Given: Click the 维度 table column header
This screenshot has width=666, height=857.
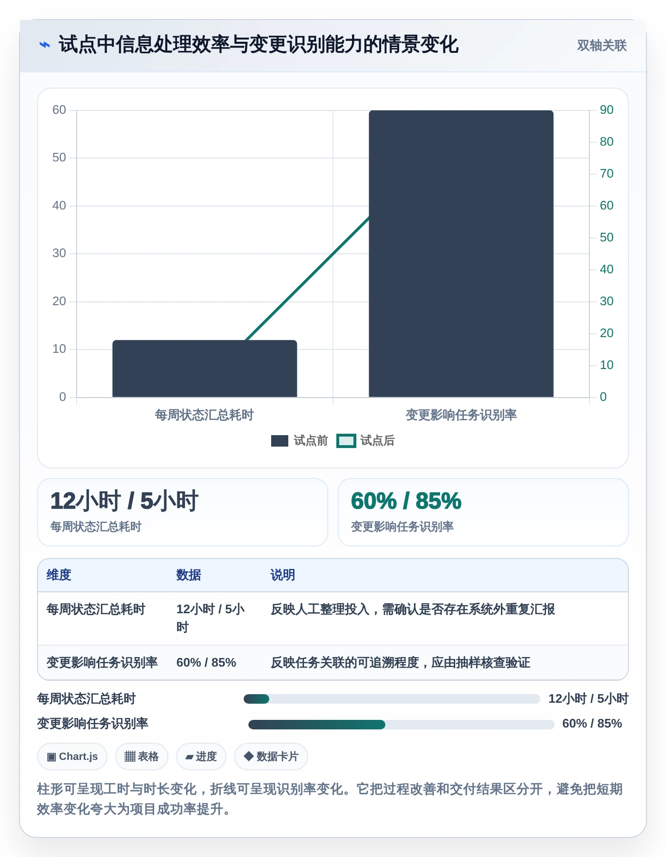Looking at the screenshot, I should pyautogui.click(x=59, y=575).
